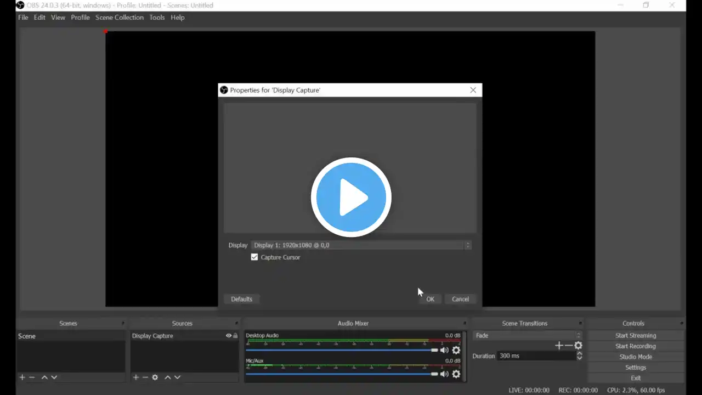Open the Tools menu
Screen dimensions: 702x395
click(x=157, y=18)
